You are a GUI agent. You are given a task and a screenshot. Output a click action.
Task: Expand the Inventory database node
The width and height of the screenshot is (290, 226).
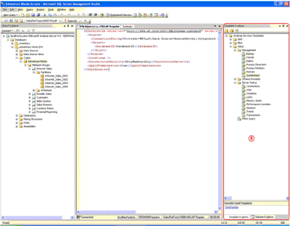click(12, 43)
